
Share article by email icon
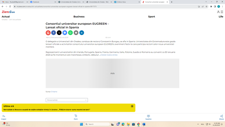76,33
